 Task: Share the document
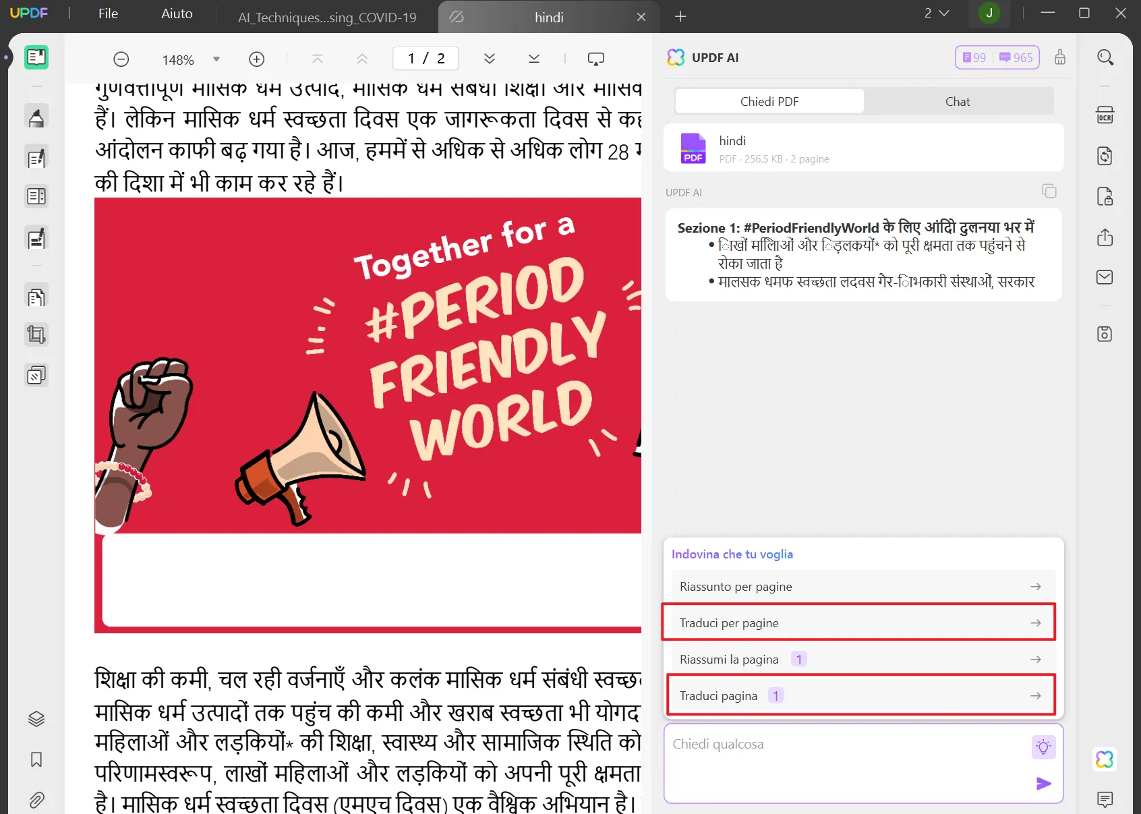(1105, 237)
